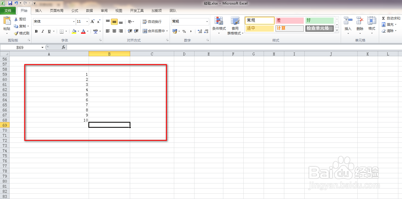Toggle middle vertical alignment
Screen dimensions: 402x199
114,21
